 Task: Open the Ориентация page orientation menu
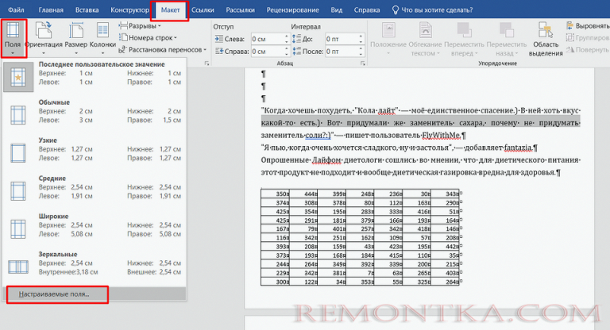click(44, 38)
